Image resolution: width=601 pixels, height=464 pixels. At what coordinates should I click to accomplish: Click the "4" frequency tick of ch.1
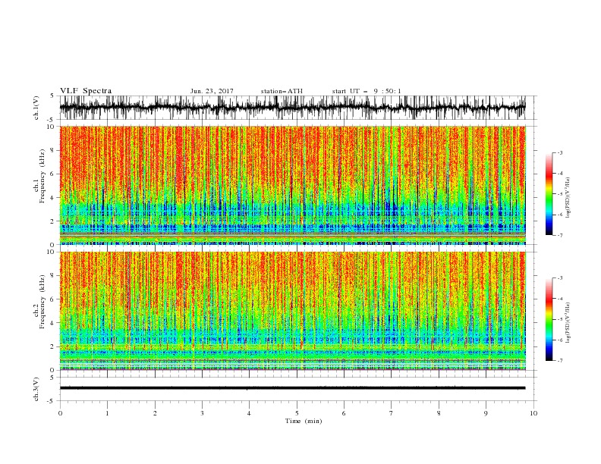52,198
